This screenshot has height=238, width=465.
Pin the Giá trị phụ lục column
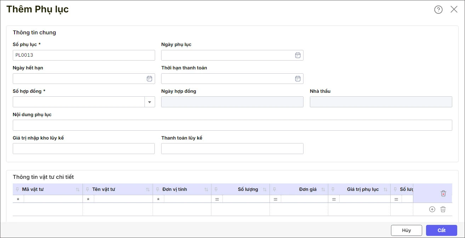(x=333, y=189)
